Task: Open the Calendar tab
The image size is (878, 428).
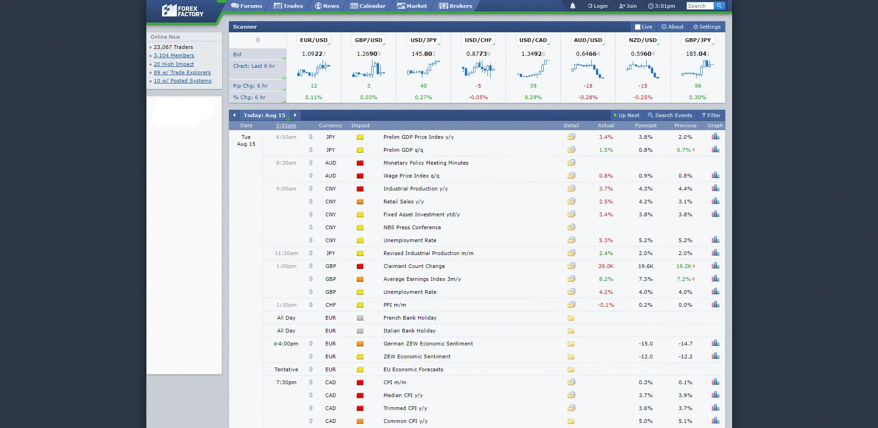Action: pos(367,6)
